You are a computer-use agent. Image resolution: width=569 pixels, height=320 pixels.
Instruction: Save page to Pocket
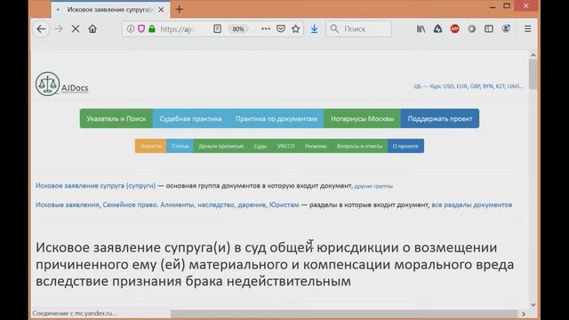click(281, 28)
